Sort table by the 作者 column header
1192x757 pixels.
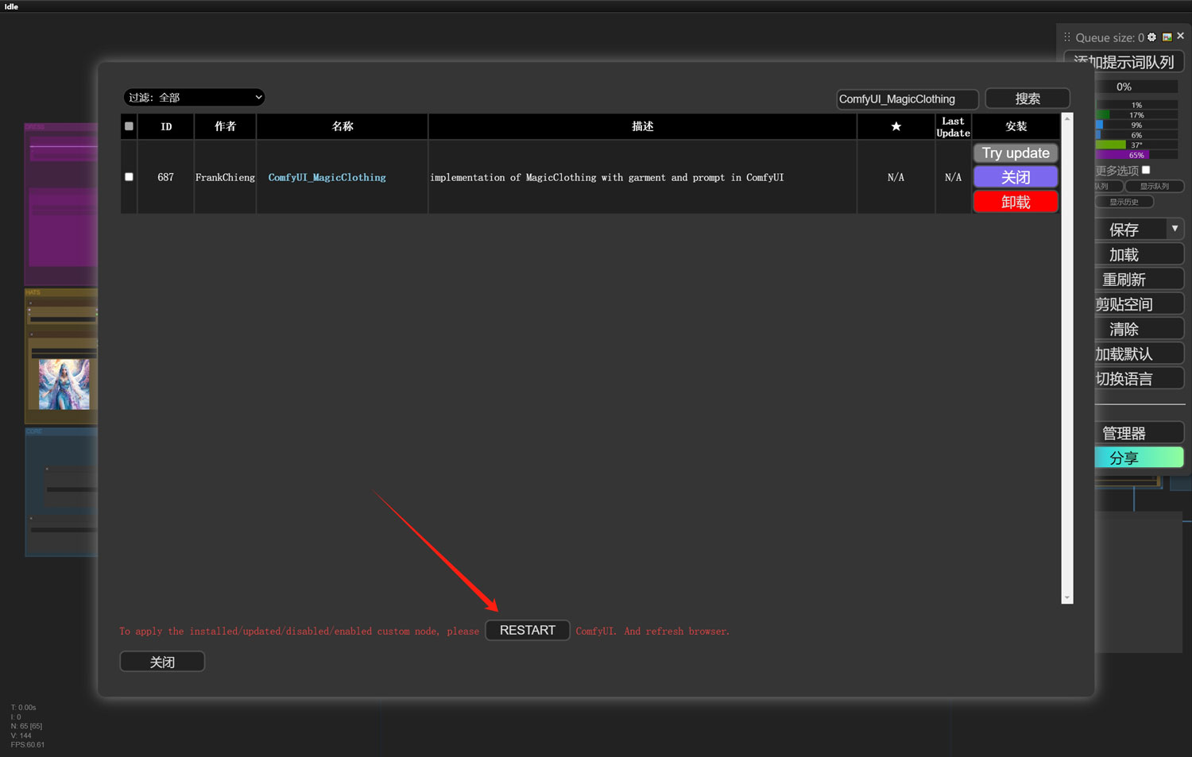click(226, 126)
